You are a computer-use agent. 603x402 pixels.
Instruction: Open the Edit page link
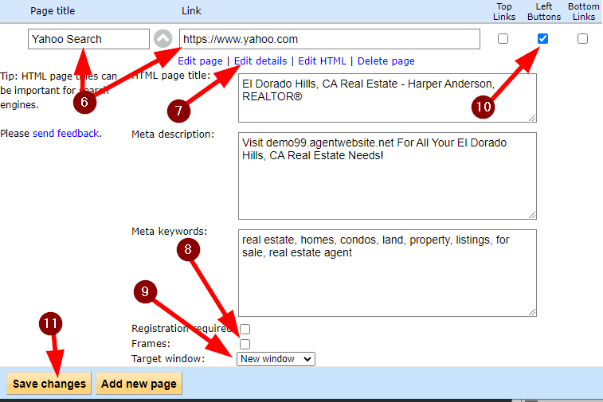pyautogui.click(x=200, y=60)
